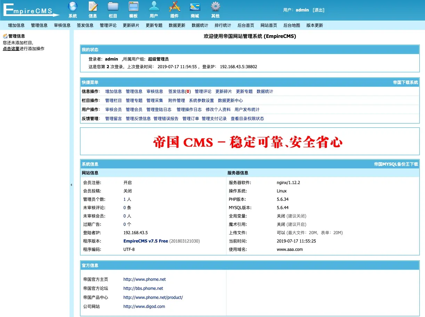Image resolution: width=425 pixels, height=317 pixels.
Task: Collapse the left sidebar with the arrow handle
Action: click(x=71, y=185)
